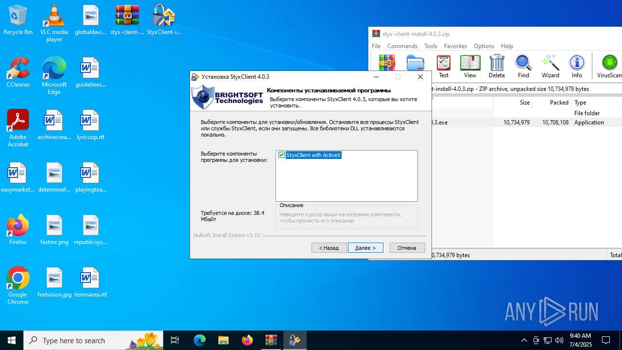Select the termsarea.rtf file
This screenshot has height=350, width=622.
(x=90, y=283)
